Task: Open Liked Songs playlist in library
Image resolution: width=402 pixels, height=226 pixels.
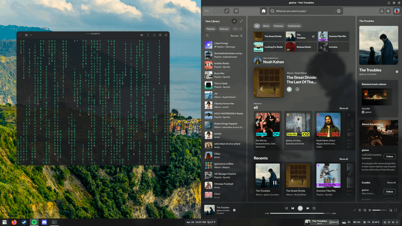Action: (224, 45)
